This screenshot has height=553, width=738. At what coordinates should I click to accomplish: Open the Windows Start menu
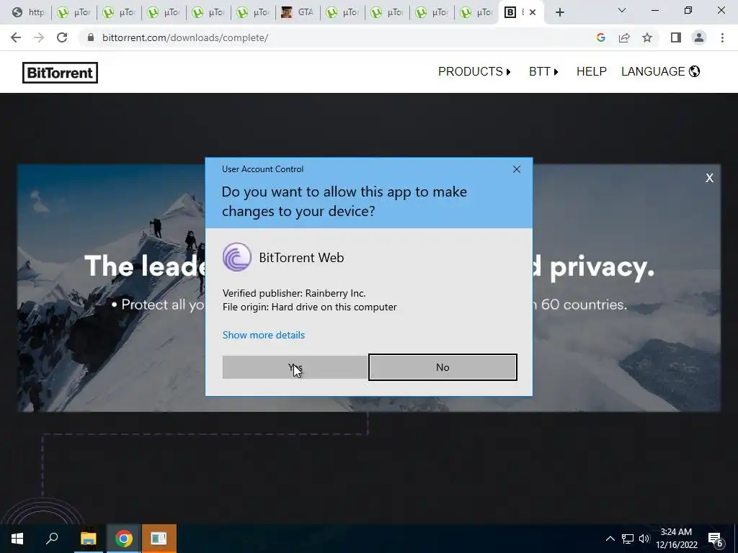(17, 539)
